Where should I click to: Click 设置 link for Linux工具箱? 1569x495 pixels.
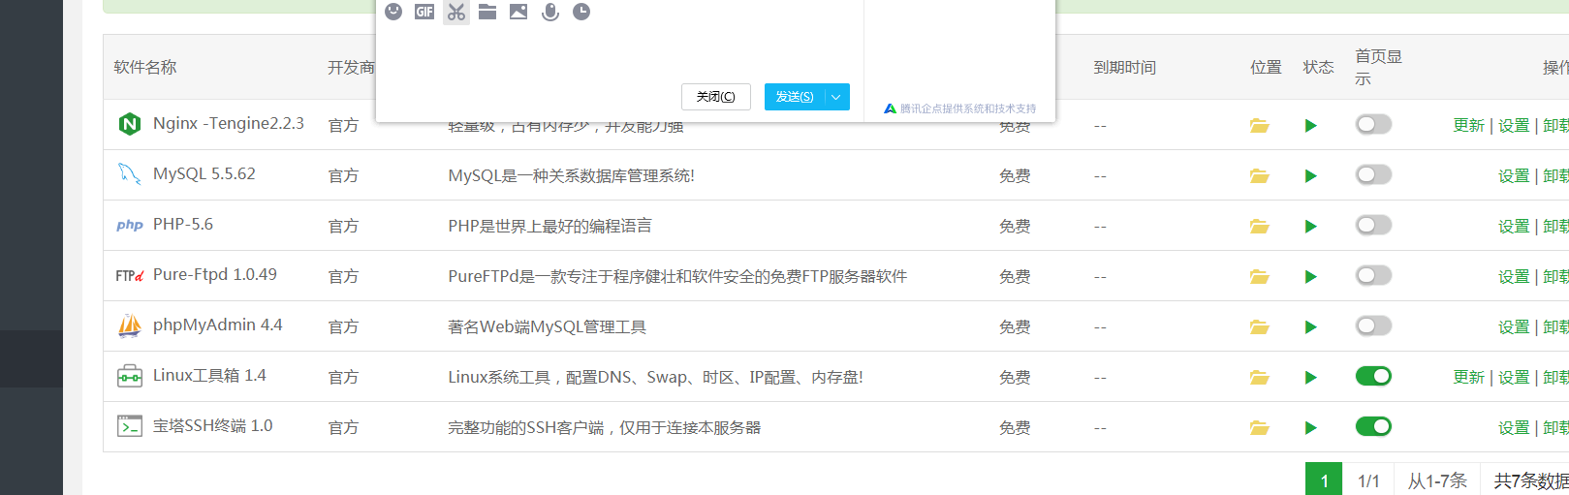pos(1514,377)
